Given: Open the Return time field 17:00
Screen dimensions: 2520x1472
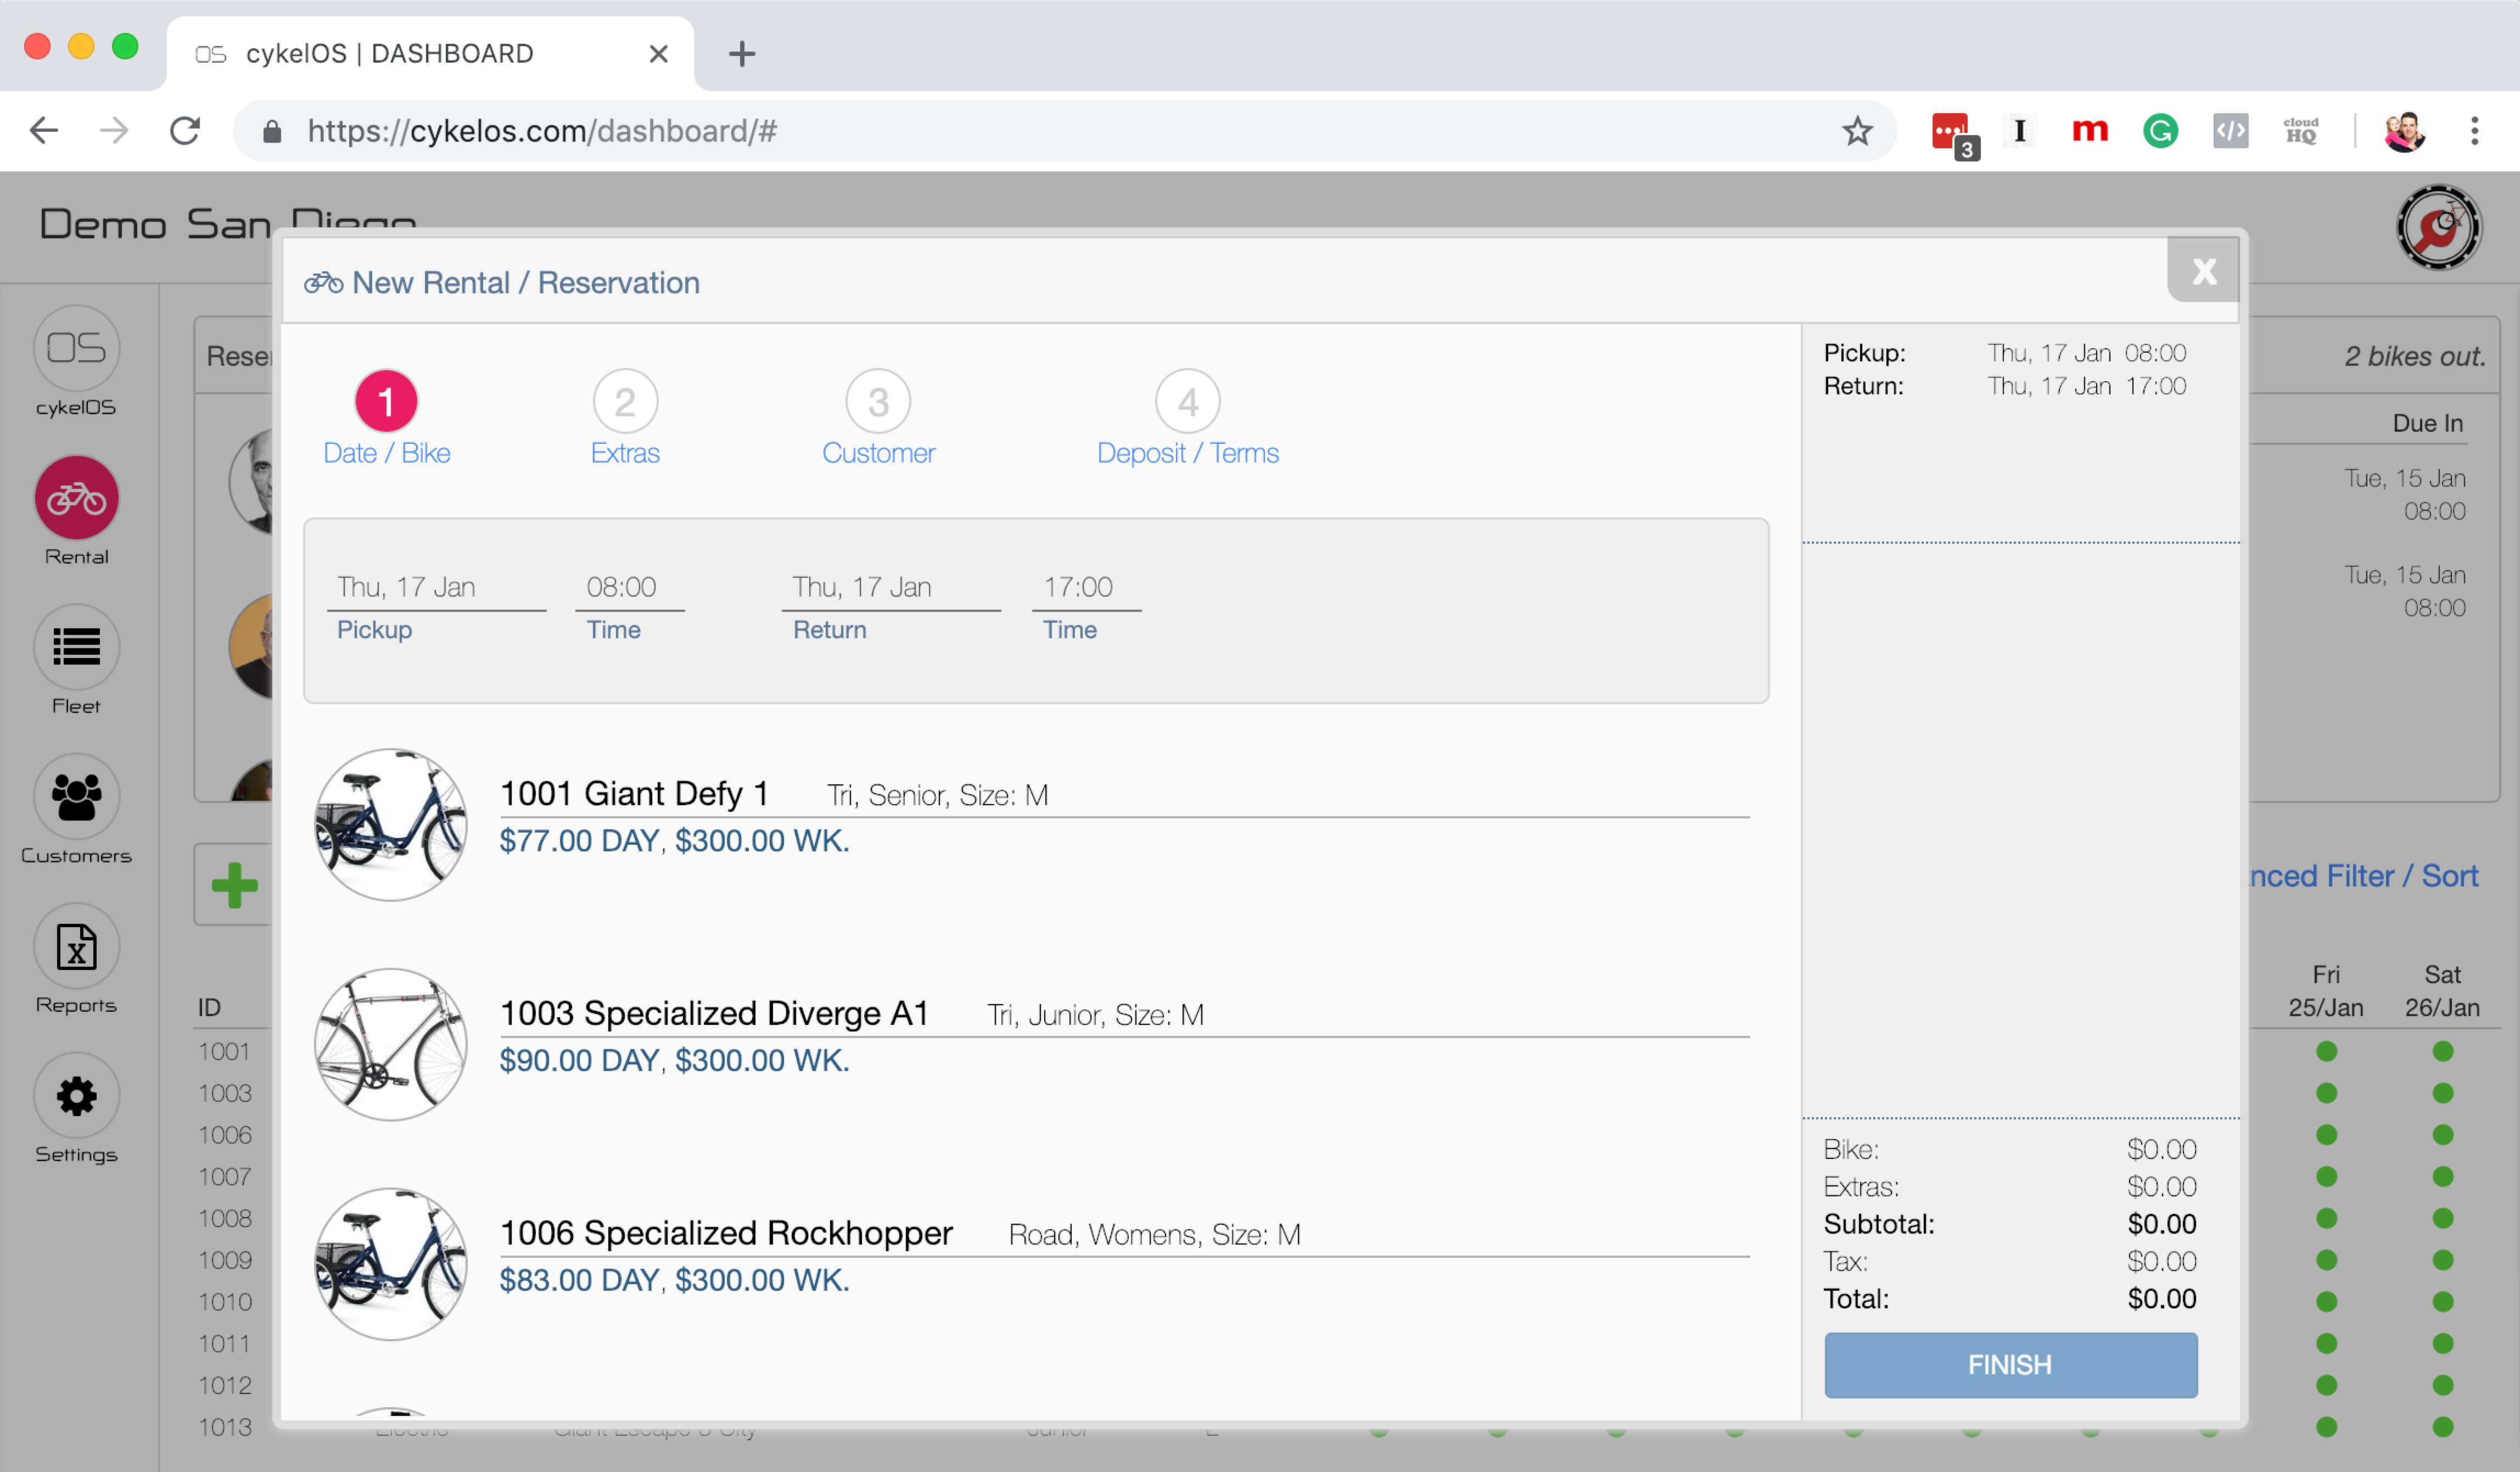Looking at the screenshot, I should 1086,587.
